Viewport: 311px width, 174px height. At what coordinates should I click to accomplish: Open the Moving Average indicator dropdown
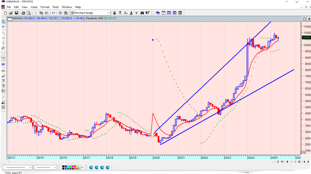click(x=108, y=13)
